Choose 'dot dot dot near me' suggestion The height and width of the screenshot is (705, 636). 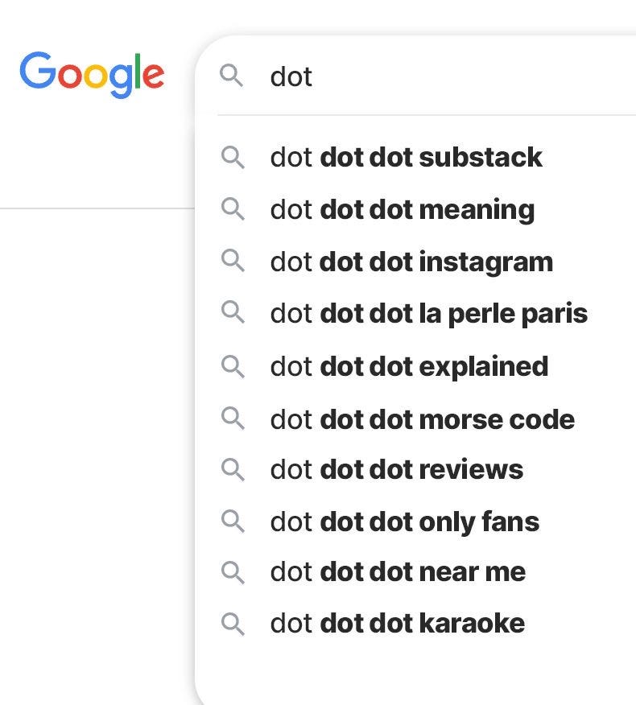(398, 572)
